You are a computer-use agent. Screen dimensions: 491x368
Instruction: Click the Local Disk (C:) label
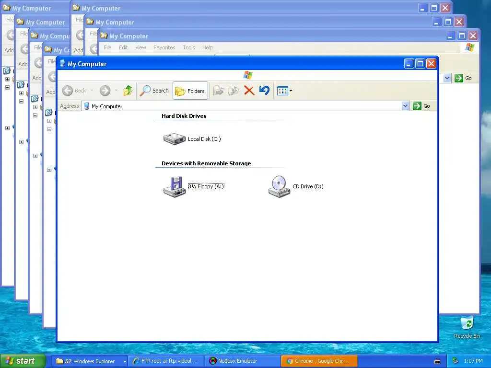204,139
